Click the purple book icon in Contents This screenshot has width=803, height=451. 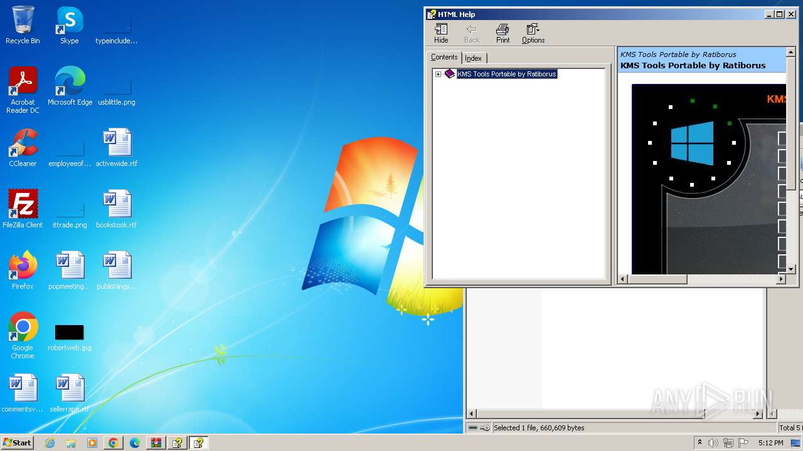click(449, 74)
